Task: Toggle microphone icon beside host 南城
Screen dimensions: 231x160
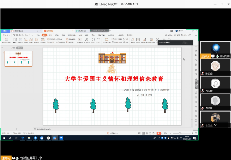Action: [217, 56]
